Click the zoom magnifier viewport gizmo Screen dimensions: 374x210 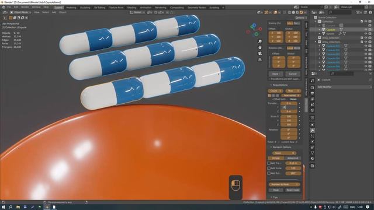[259, 41]
